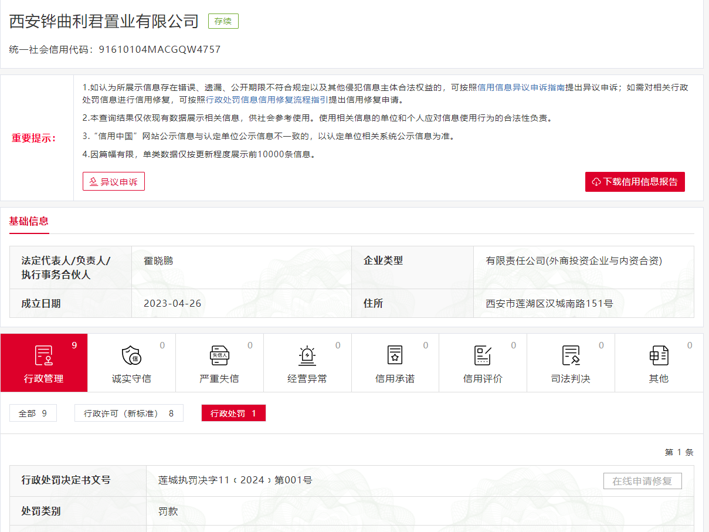This screenshot has height=532, width=709.
Task: Filter by 行政许可（新标准） tab
Action: click(x=128, y=414)
